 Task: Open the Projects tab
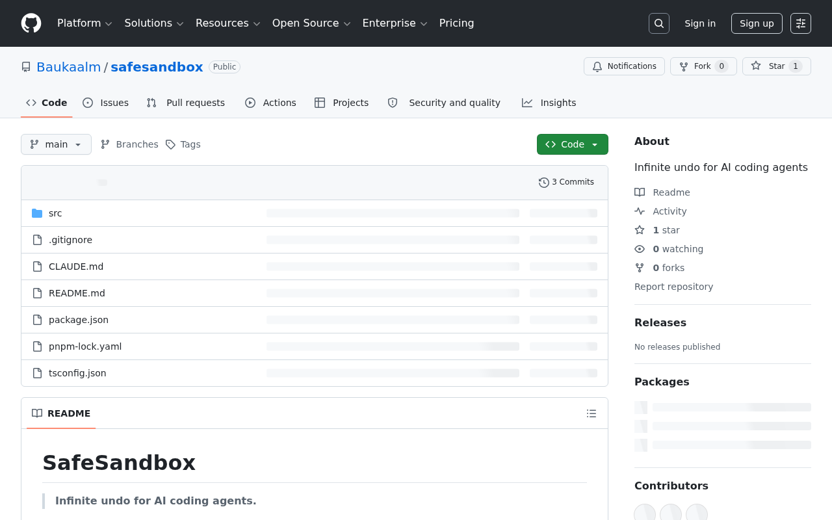point(341,103)
